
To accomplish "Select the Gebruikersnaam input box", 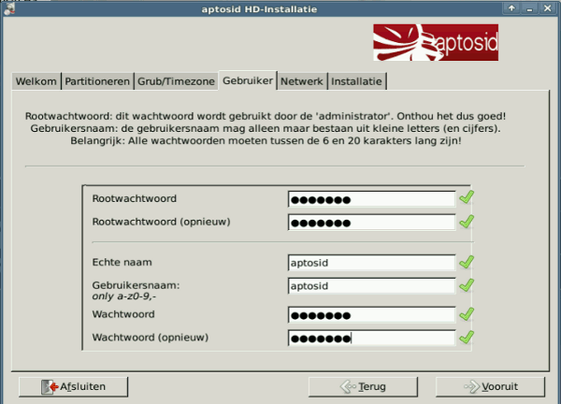I will (x=371, y=285).
